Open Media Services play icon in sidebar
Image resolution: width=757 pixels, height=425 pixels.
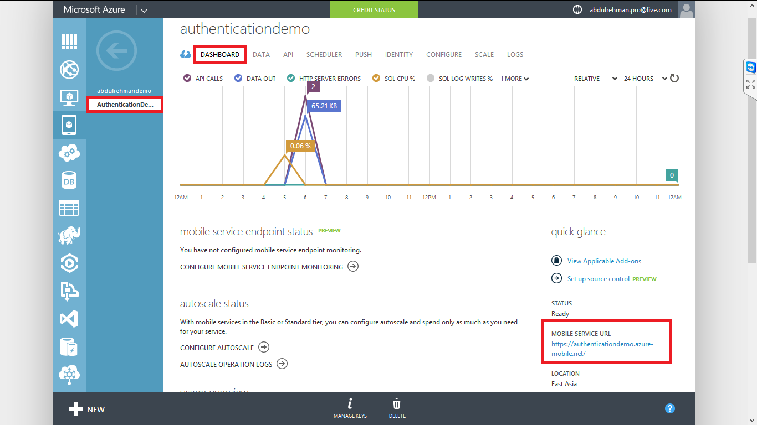69,263
